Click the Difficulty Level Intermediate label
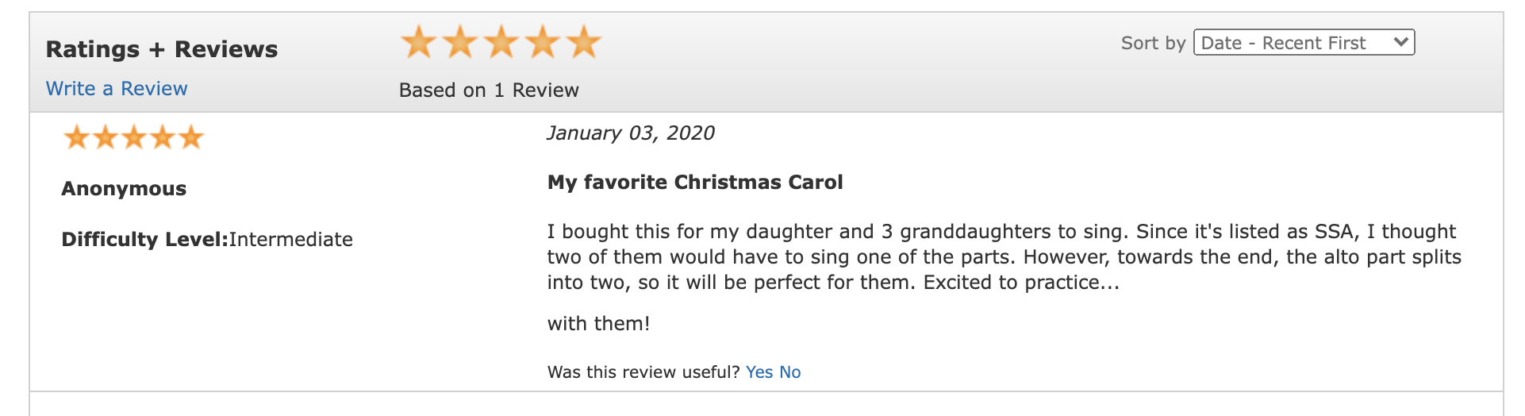 click(207, 239)
